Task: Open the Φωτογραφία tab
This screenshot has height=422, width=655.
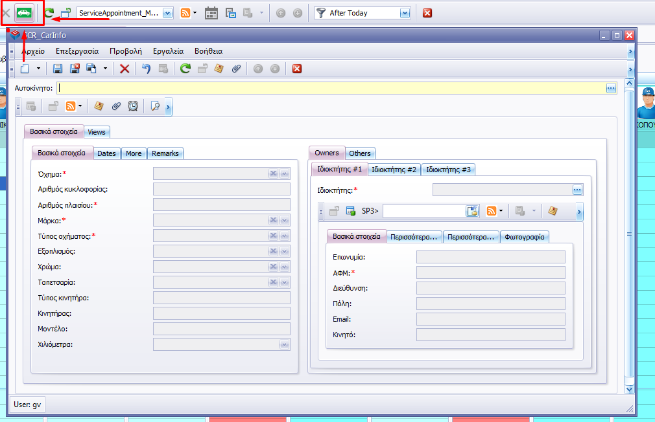Action: 525,237
